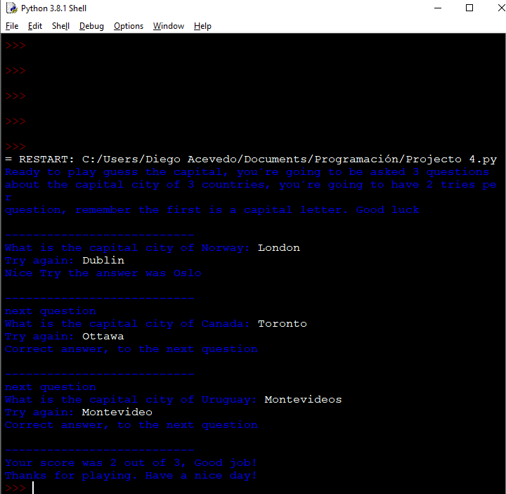The width and height of the screenshot is (506, 494).
Task: Open the Help menu
Action: click(x=202, y=26)
